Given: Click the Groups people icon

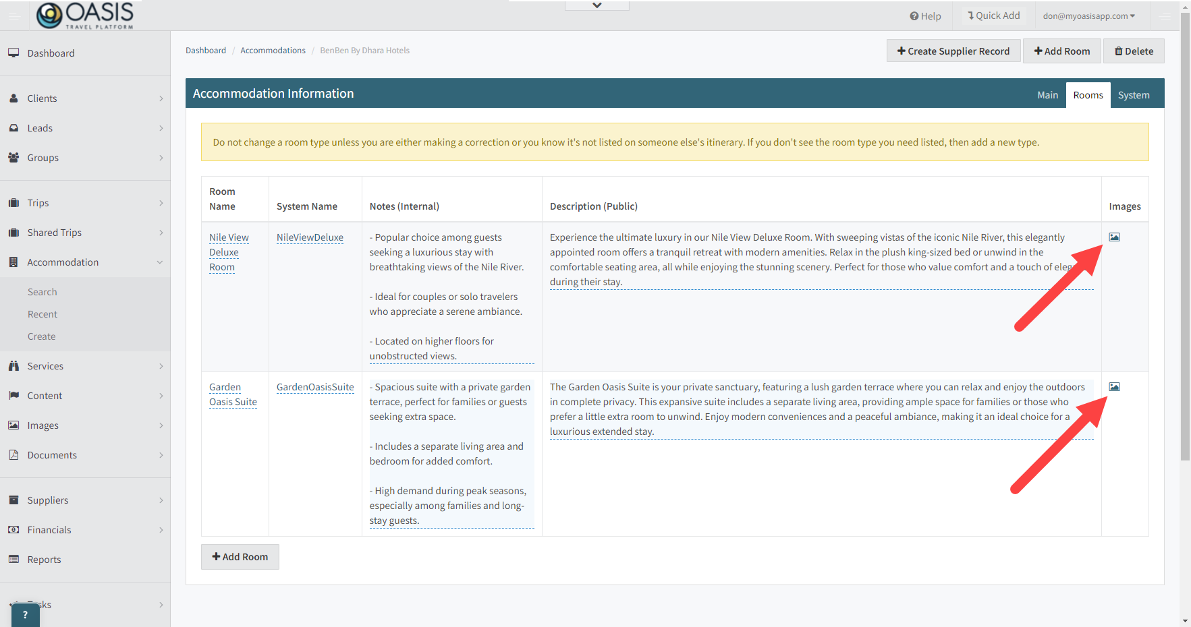Looking at the screenshot, I should [x=13, y=157].
